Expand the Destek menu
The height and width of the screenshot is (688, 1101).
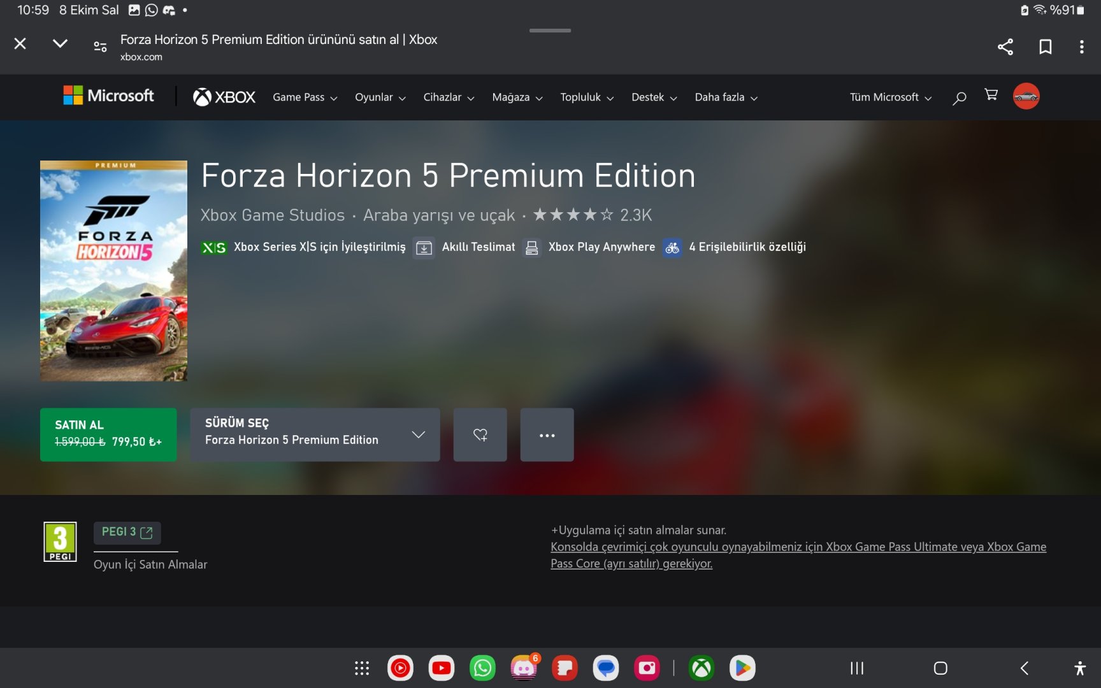[x=654, y=97]
